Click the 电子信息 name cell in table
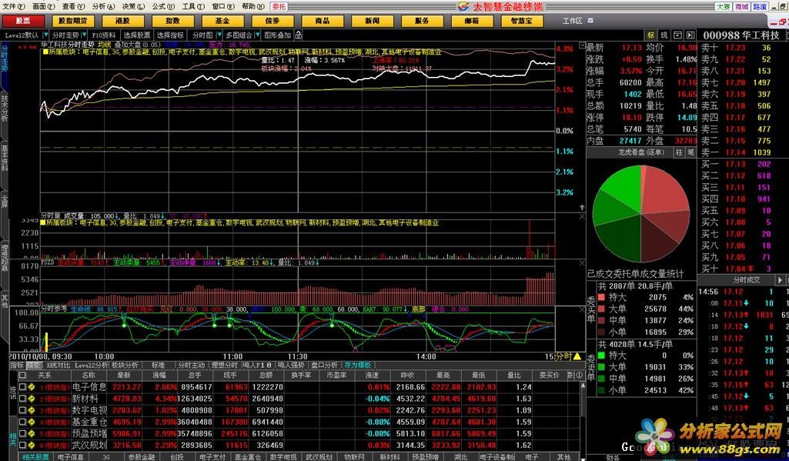The width and height of the screenshot is (789, 461). coord(89,387)
